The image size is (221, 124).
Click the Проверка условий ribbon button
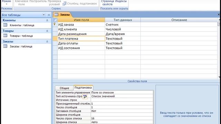pyautogui.click(x=55, y=3)
